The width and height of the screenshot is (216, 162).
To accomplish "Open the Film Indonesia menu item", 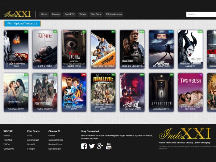I will point(114,14).
